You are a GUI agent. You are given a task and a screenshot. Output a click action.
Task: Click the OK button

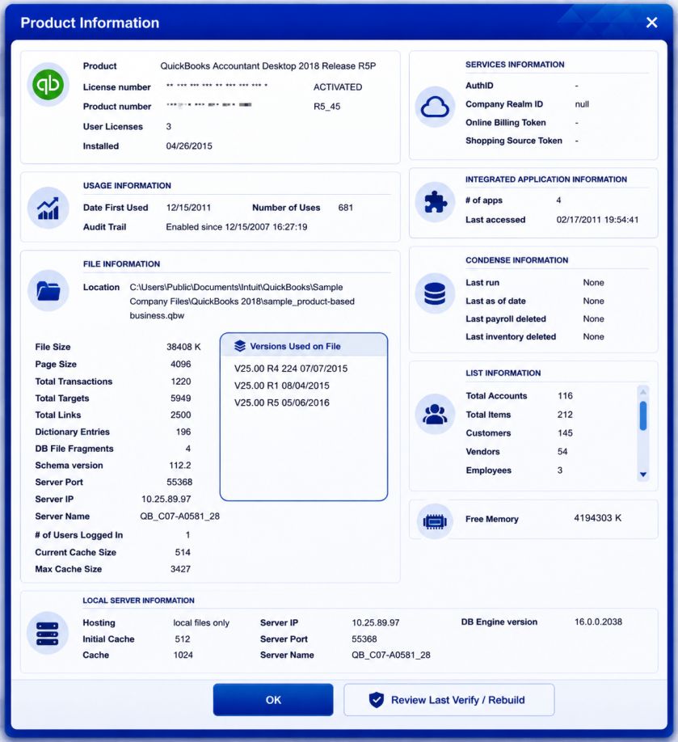coord(273,699)
